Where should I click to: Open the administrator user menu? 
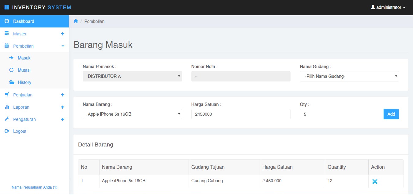(x=388, y=7)
